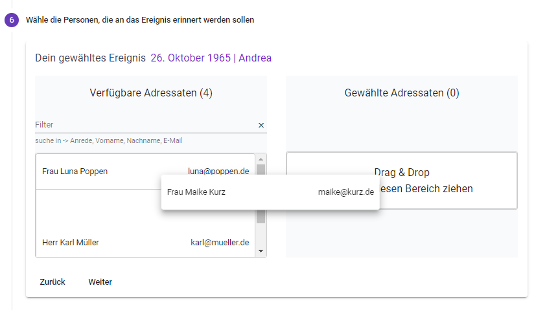Click the step 6 number badge

(x=12, y=20)
